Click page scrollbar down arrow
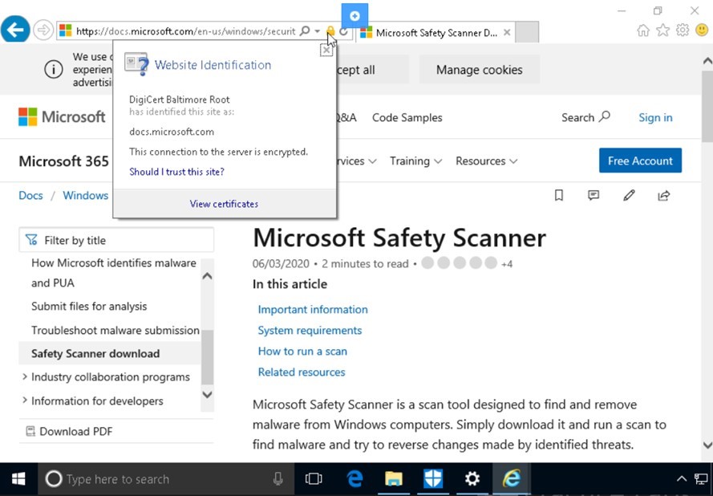 [x=707, y=445]
